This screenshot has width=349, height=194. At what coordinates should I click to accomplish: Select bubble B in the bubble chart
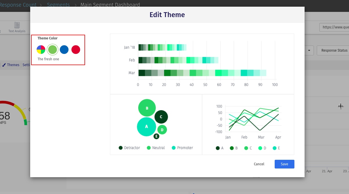pyautogui.click(x=147, y=108)
